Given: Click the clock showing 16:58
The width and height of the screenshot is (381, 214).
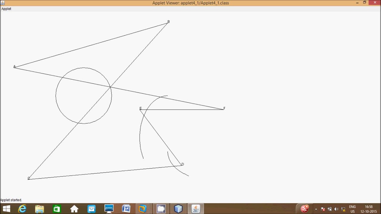Looking at the screenshot, I should coord(368,209).
